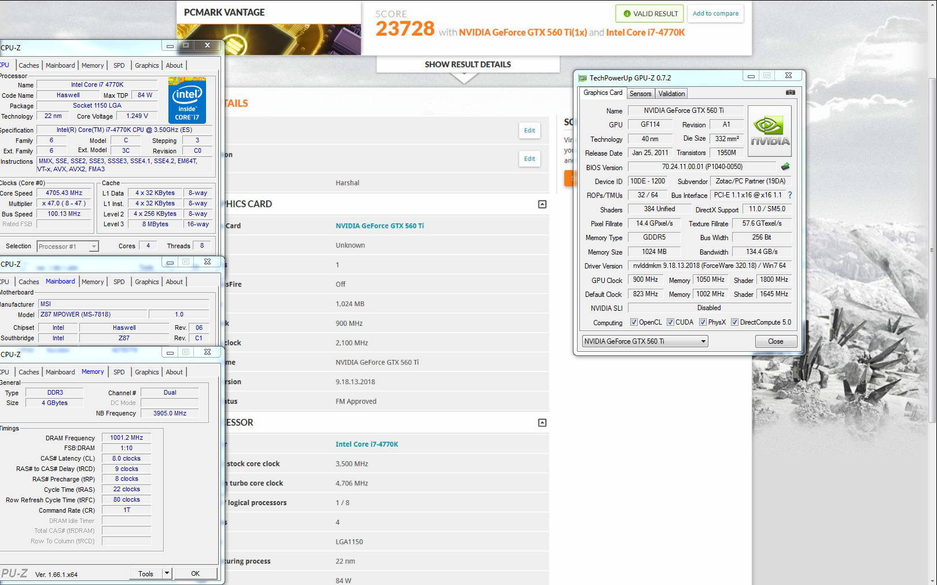Open Memory tab in top CPU-Z window
937x585 pixels.
(x=93, y=65)
